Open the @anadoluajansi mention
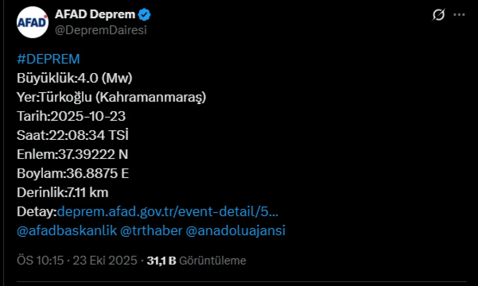The image size is (478, 286). pos(235,231)
